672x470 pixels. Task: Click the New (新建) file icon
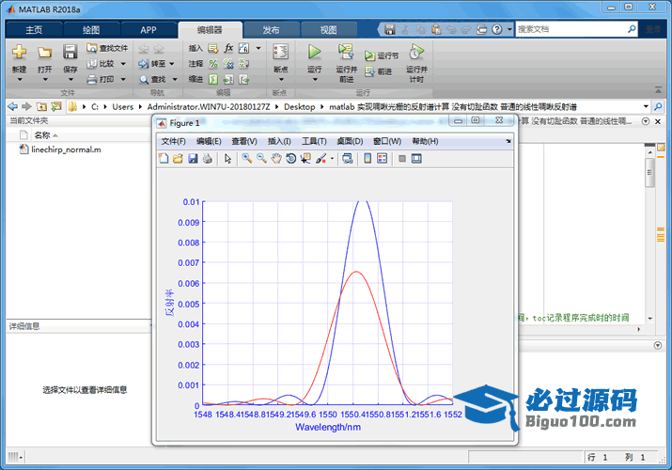[x=20, y=53]
